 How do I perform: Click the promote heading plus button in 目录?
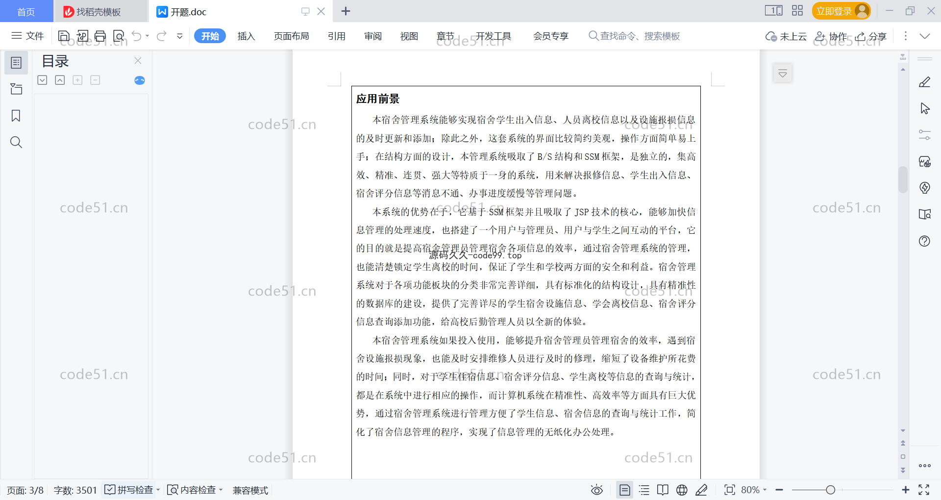(77, 80)
